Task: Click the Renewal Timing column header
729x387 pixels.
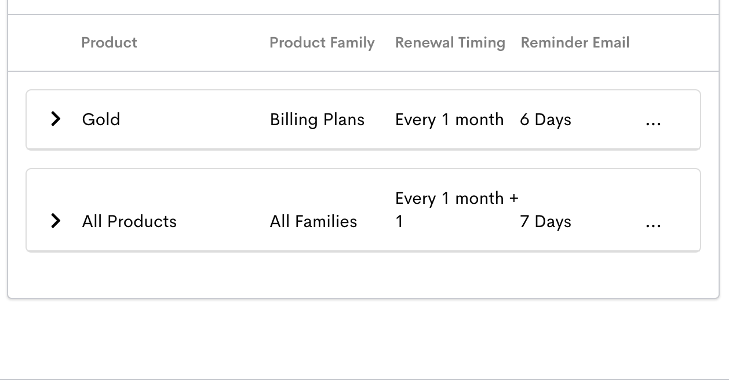Action: point(450,43)
